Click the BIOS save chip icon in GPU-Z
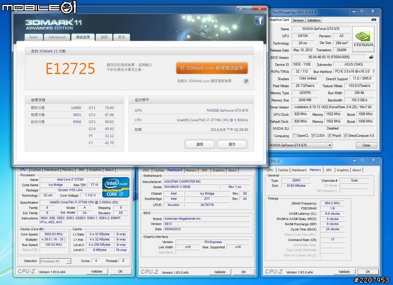The image size is (393, 285). 371,57
